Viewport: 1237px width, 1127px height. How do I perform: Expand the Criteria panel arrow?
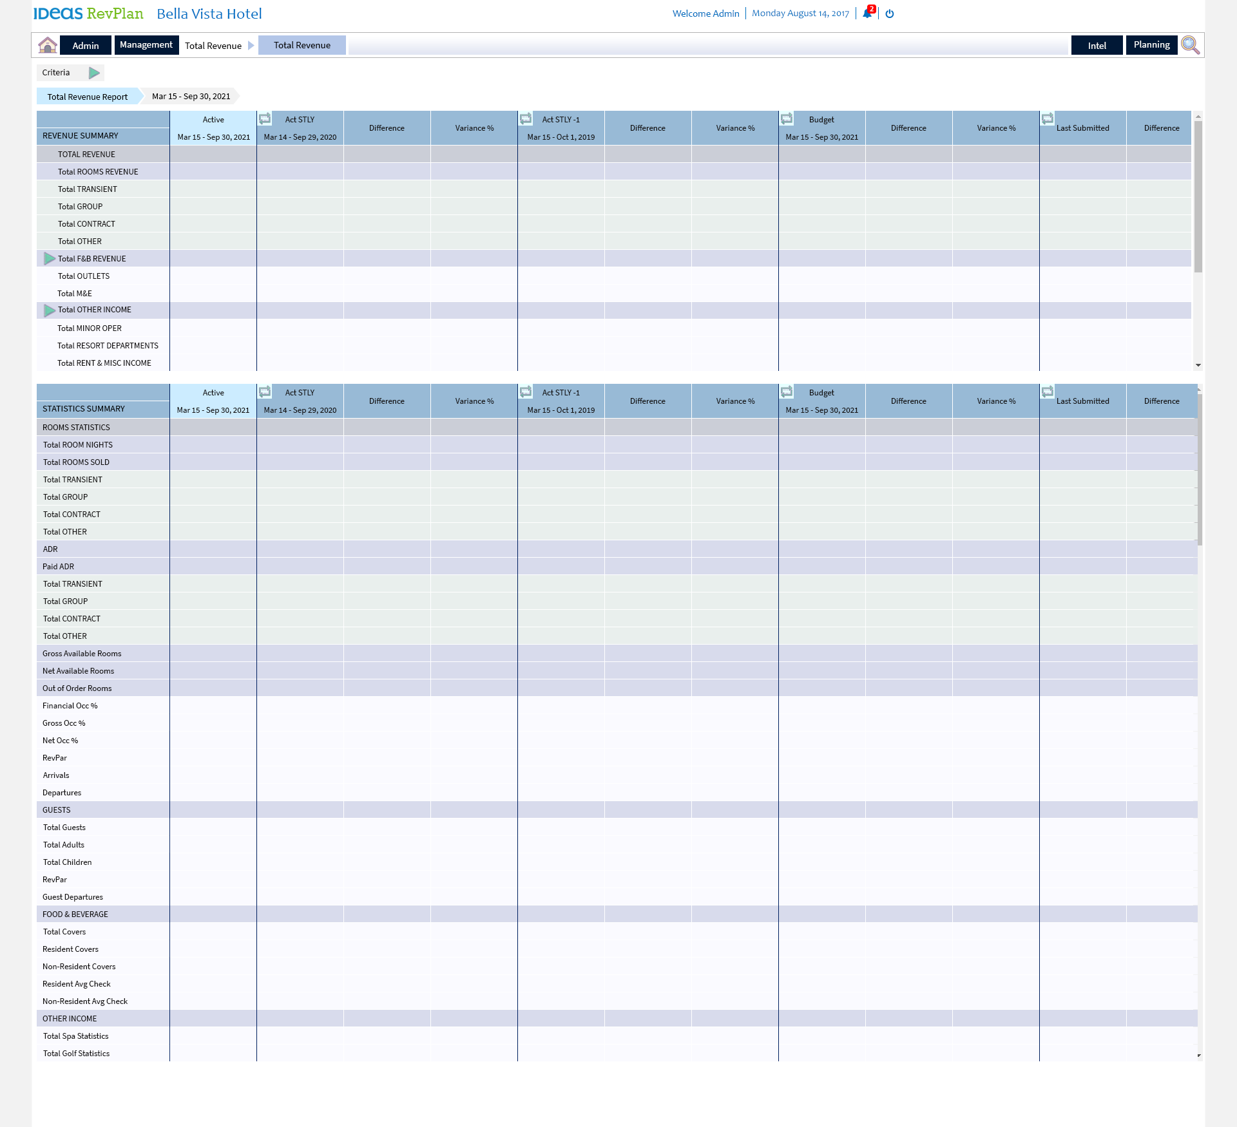(94, 73)
